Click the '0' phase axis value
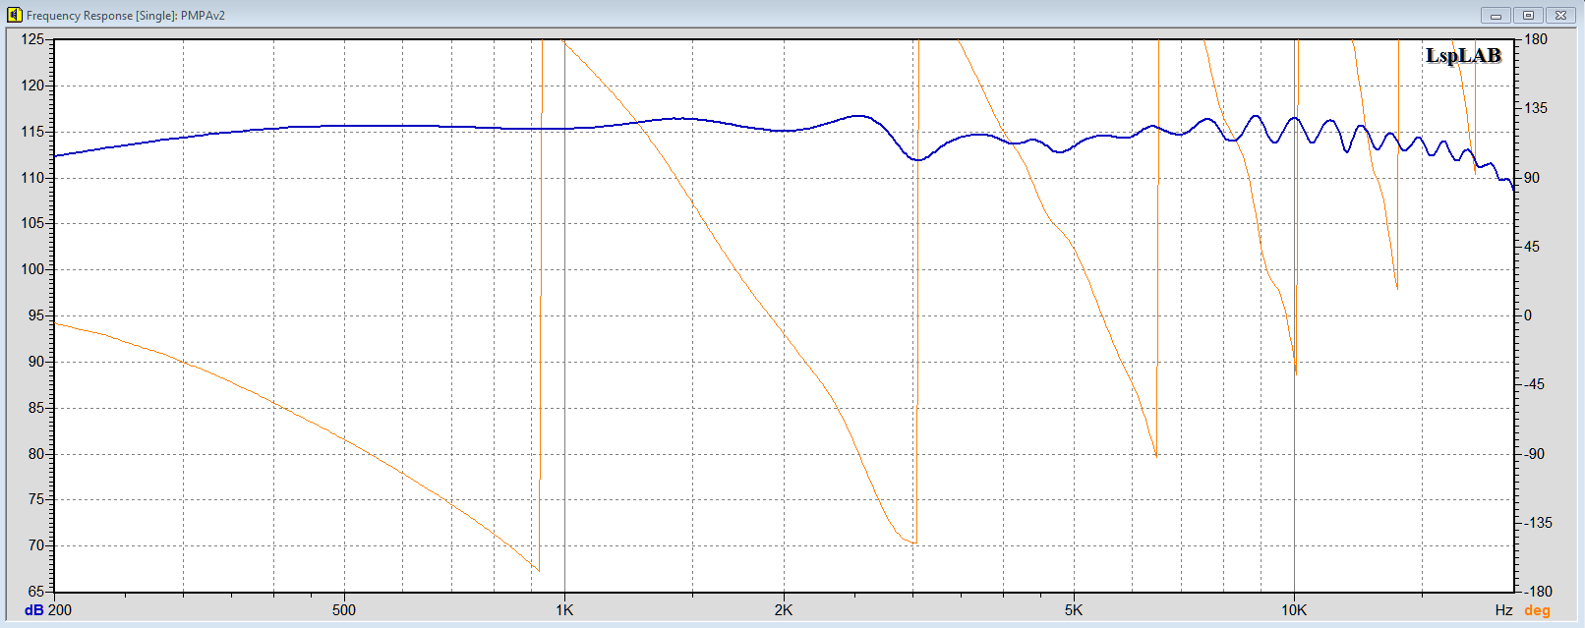This screenshot has height=628, width=1585. click(x=1528, y=315)
